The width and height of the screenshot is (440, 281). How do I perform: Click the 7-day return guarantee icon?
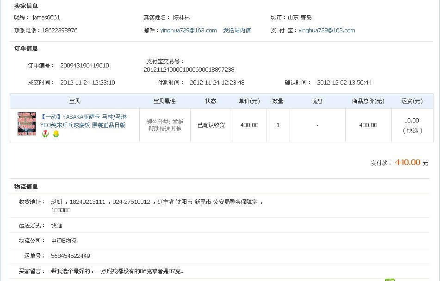pos(45,134)
